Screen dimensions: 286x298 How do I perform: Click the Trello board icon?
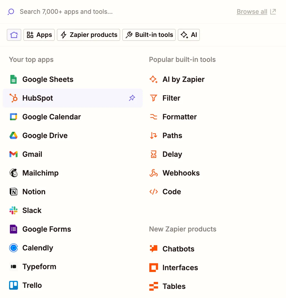tap(13, 285)
